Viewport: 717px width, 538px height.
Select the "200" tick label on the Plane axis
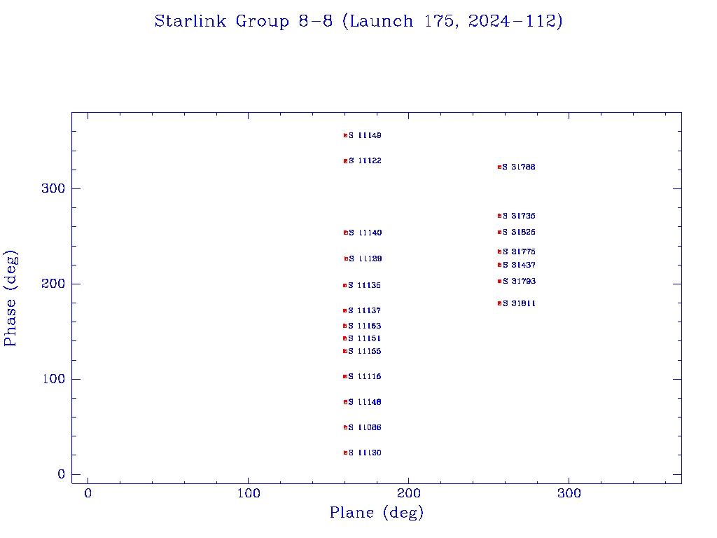408,493
